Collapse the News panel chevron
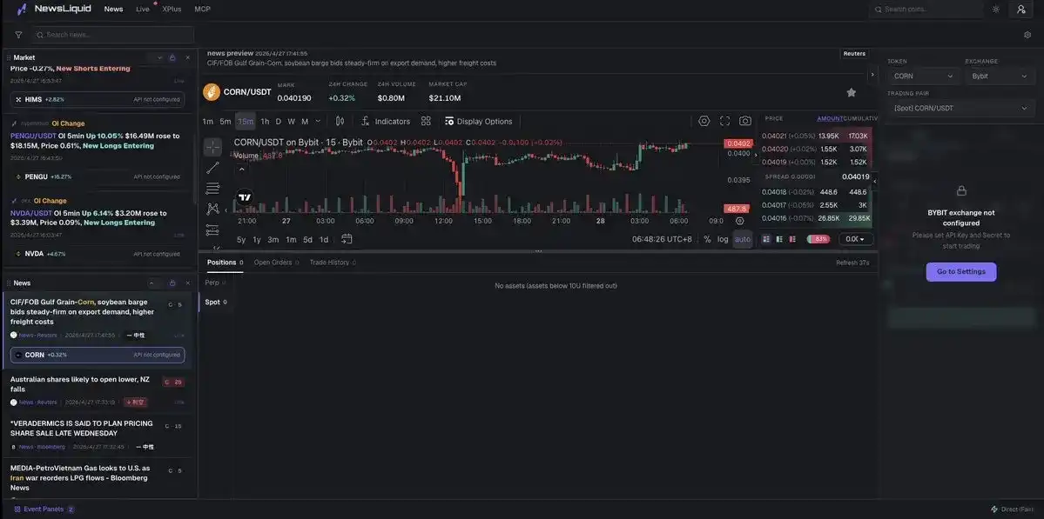Screen dimensions: 1044x519 pyautogui.click(x=152, y=283)
